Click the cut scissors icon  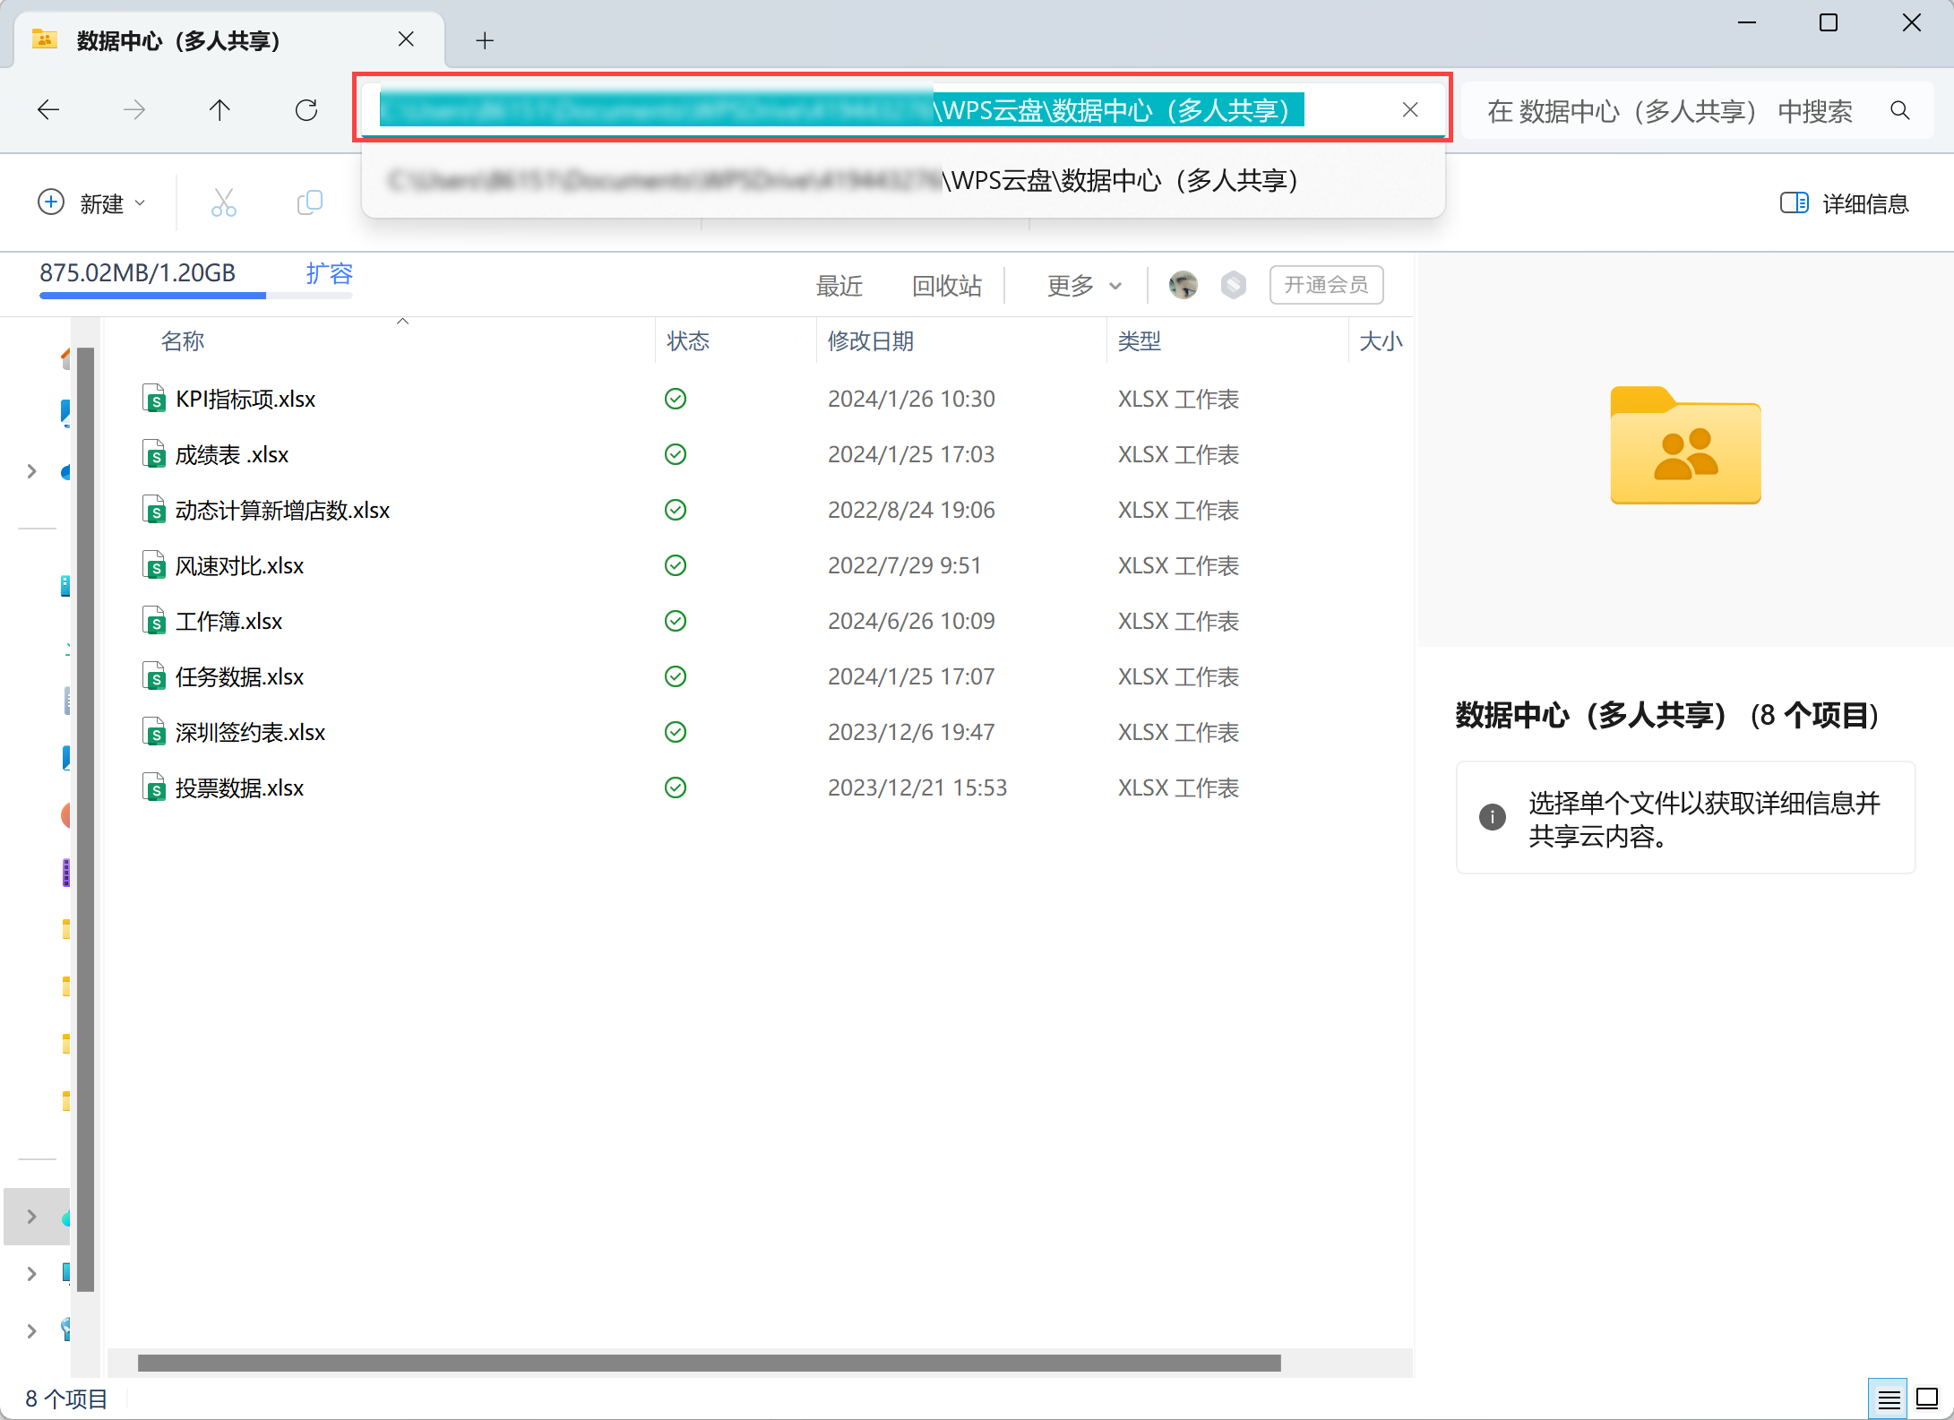(x=224, y=203)
